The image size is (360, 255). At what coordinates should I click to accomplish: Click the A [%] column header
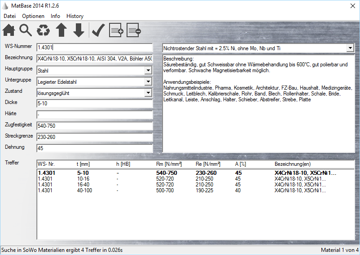241,164
